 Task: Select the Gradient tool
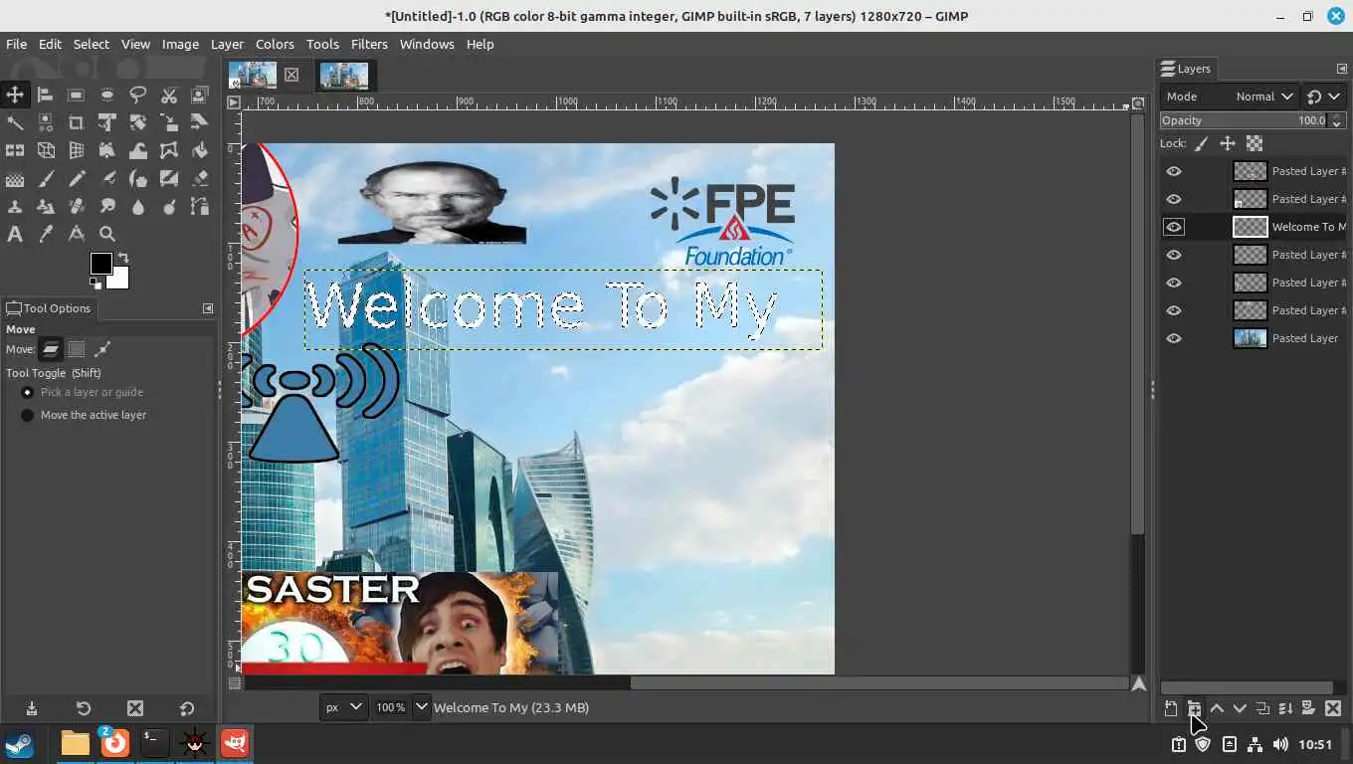[15, 178]
